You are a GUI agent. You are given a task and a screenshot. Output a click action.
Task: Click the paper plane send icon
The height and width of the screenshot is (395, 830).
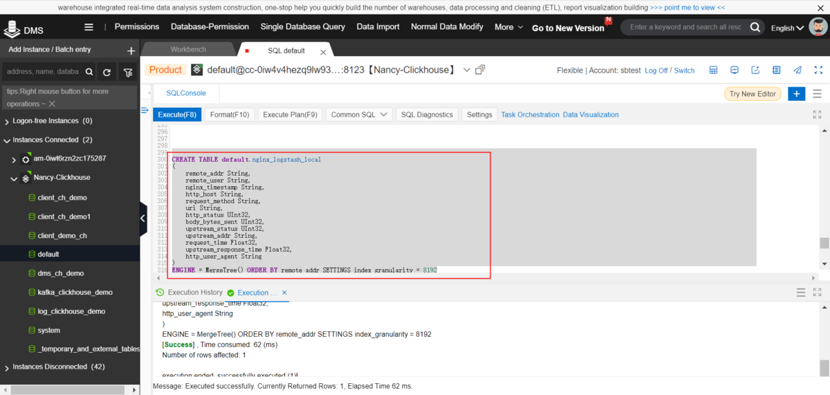797,71
